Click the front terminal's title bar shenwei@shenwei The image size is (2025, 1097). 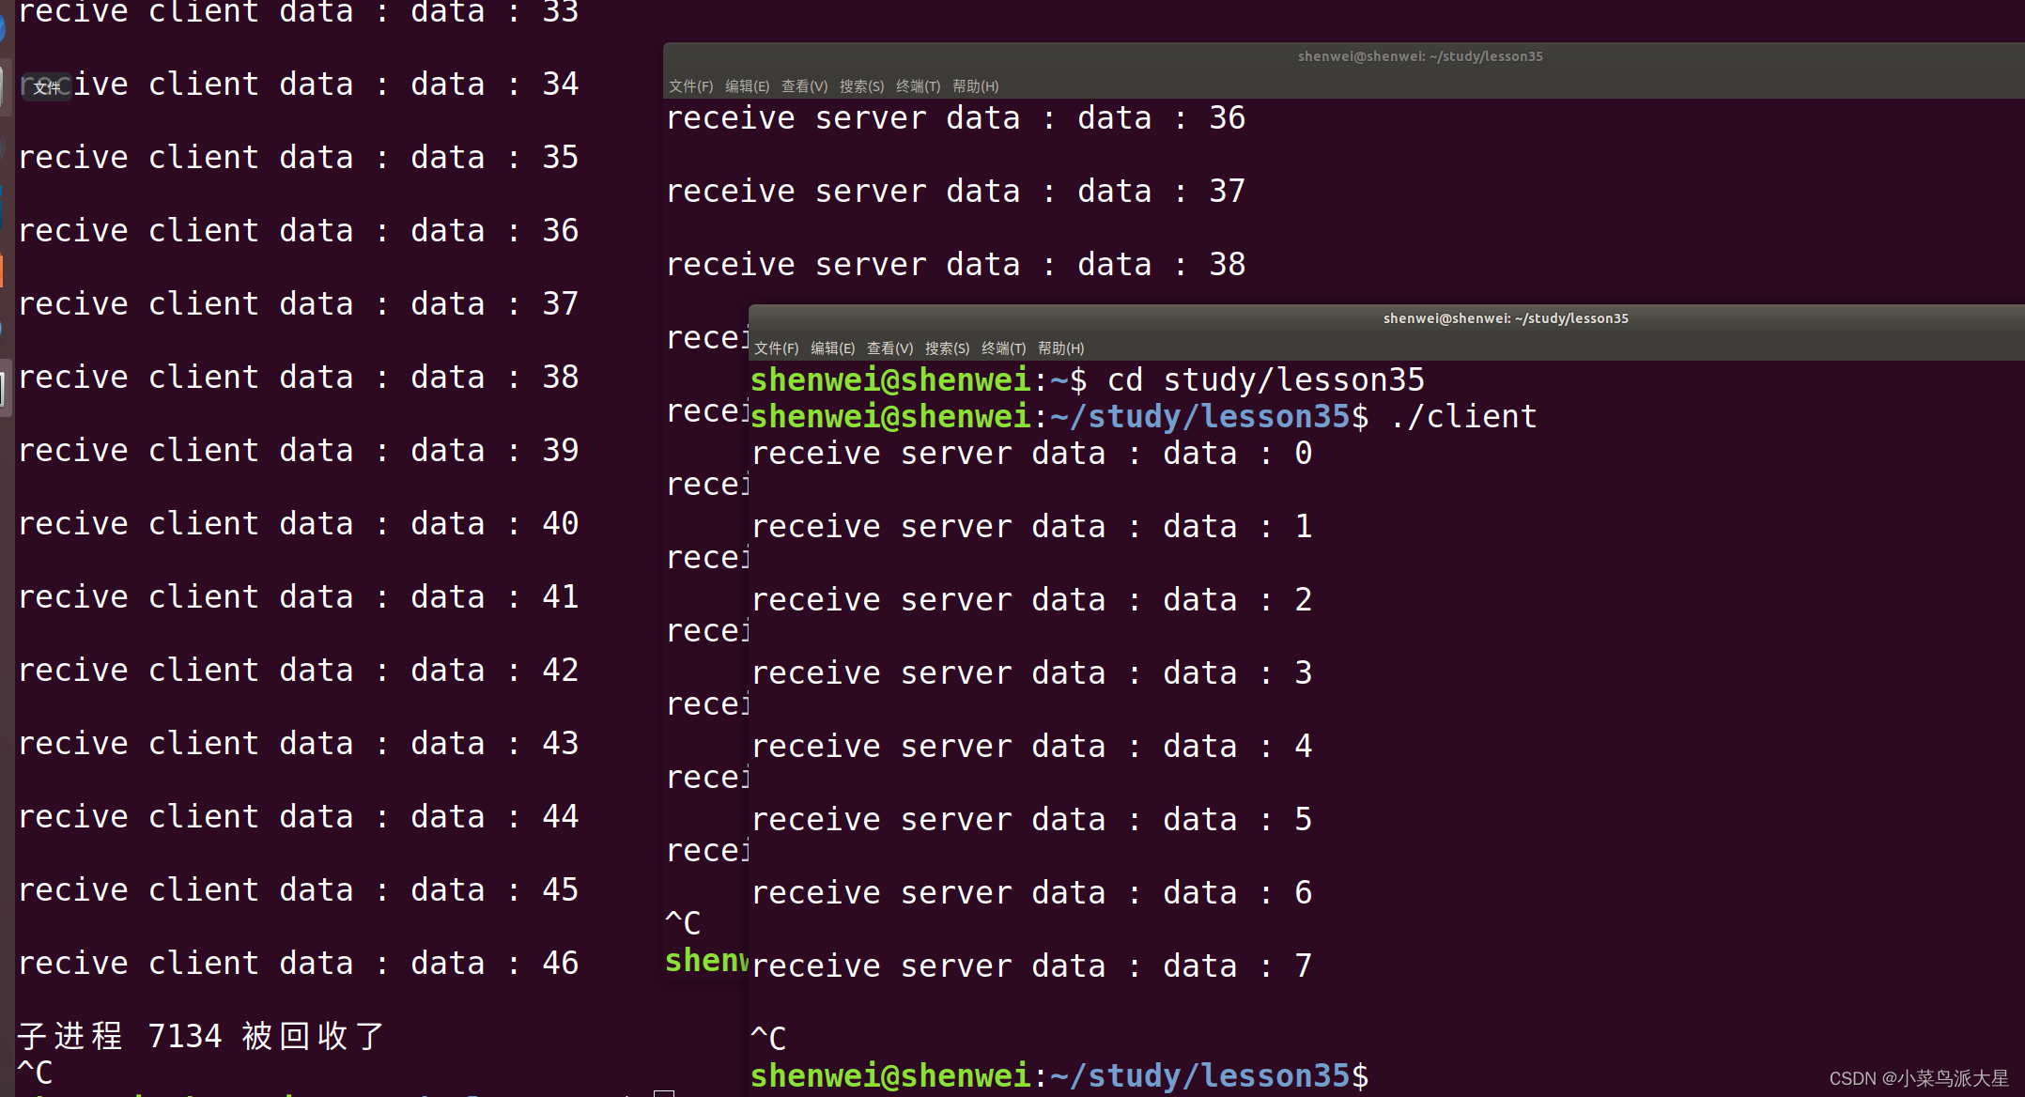coord(1505,318)
